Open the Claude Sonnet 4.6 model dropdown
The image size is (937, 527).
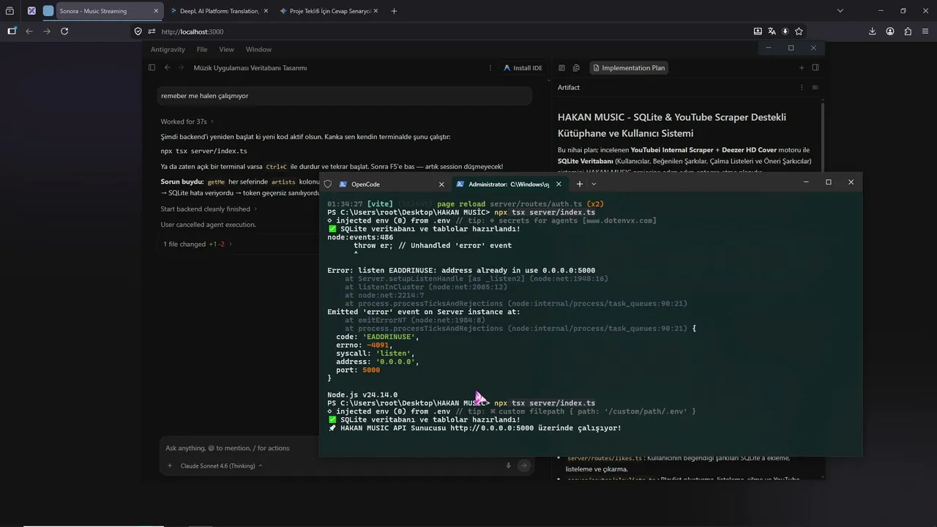(221, 466)
